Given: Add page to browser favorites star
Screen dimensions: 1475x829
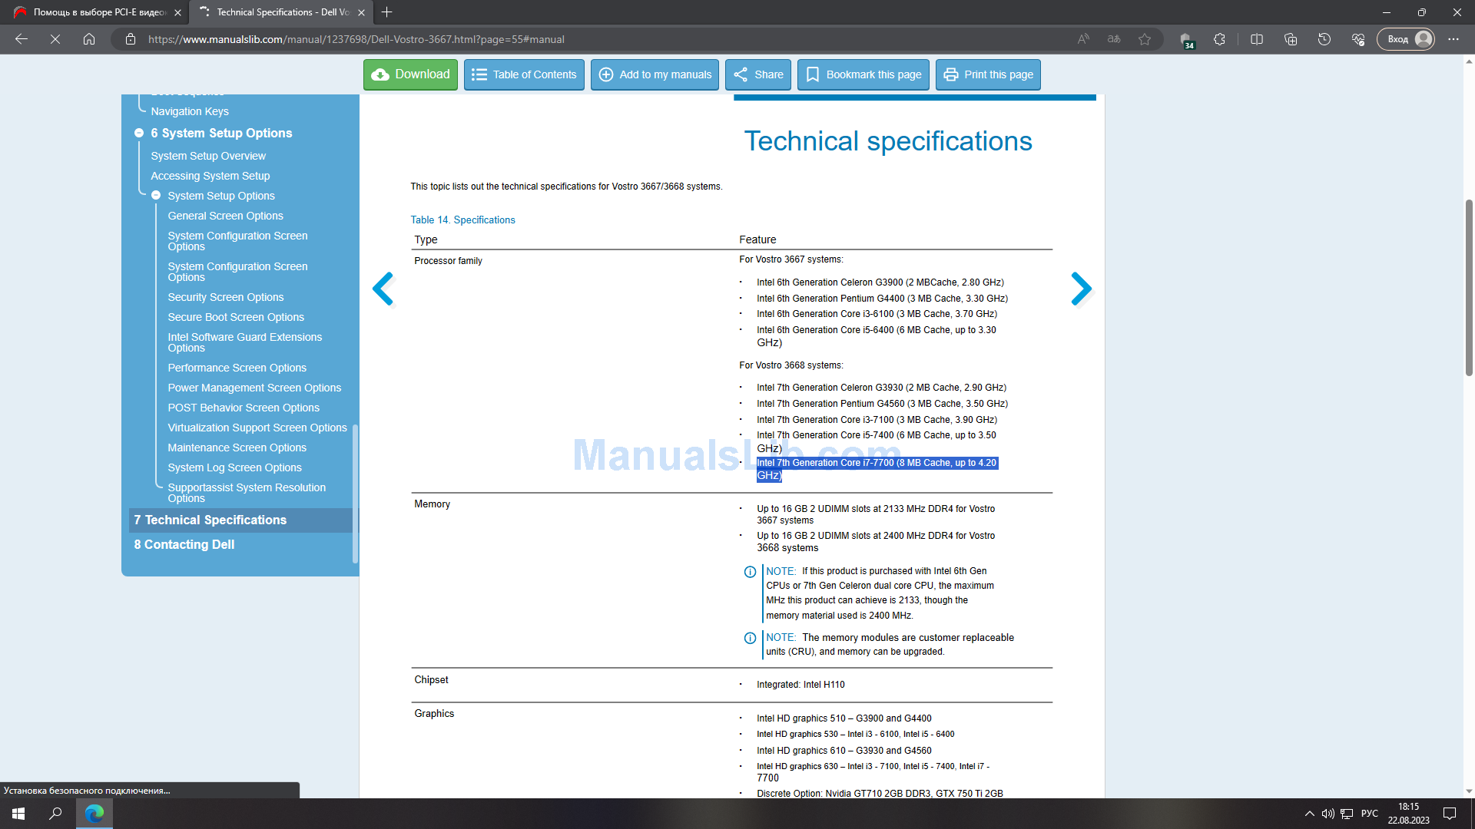Looking at the screenshot, I should coord(1145,39).
